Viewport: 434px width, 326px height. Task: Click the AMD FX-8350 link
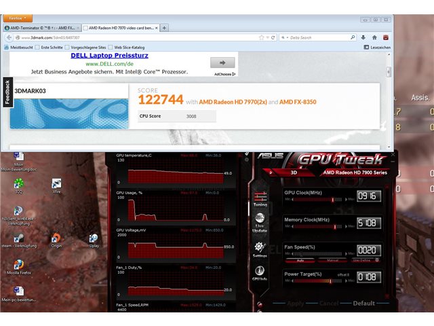(298, 102)
